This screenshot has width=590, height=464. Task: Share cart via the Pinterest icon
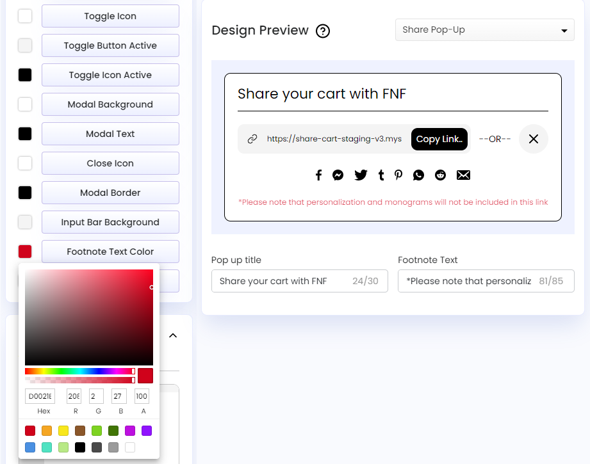pyautogui.click(x=398, y=174)
